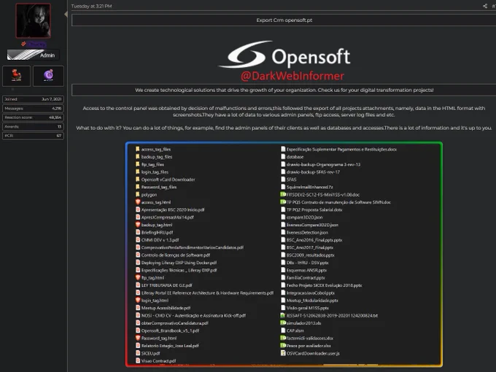Click the CMMI DEV v 1.3.pdf icon

(x=138, y=240)
